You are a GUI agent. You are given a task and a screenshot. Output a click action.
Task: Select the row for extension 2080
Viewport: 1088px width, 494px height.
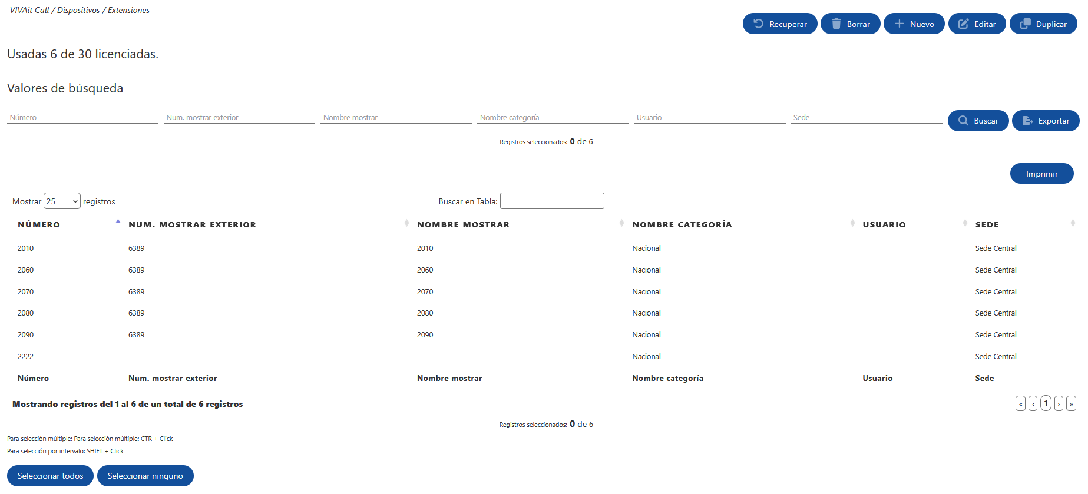click(x=545, y=313)
